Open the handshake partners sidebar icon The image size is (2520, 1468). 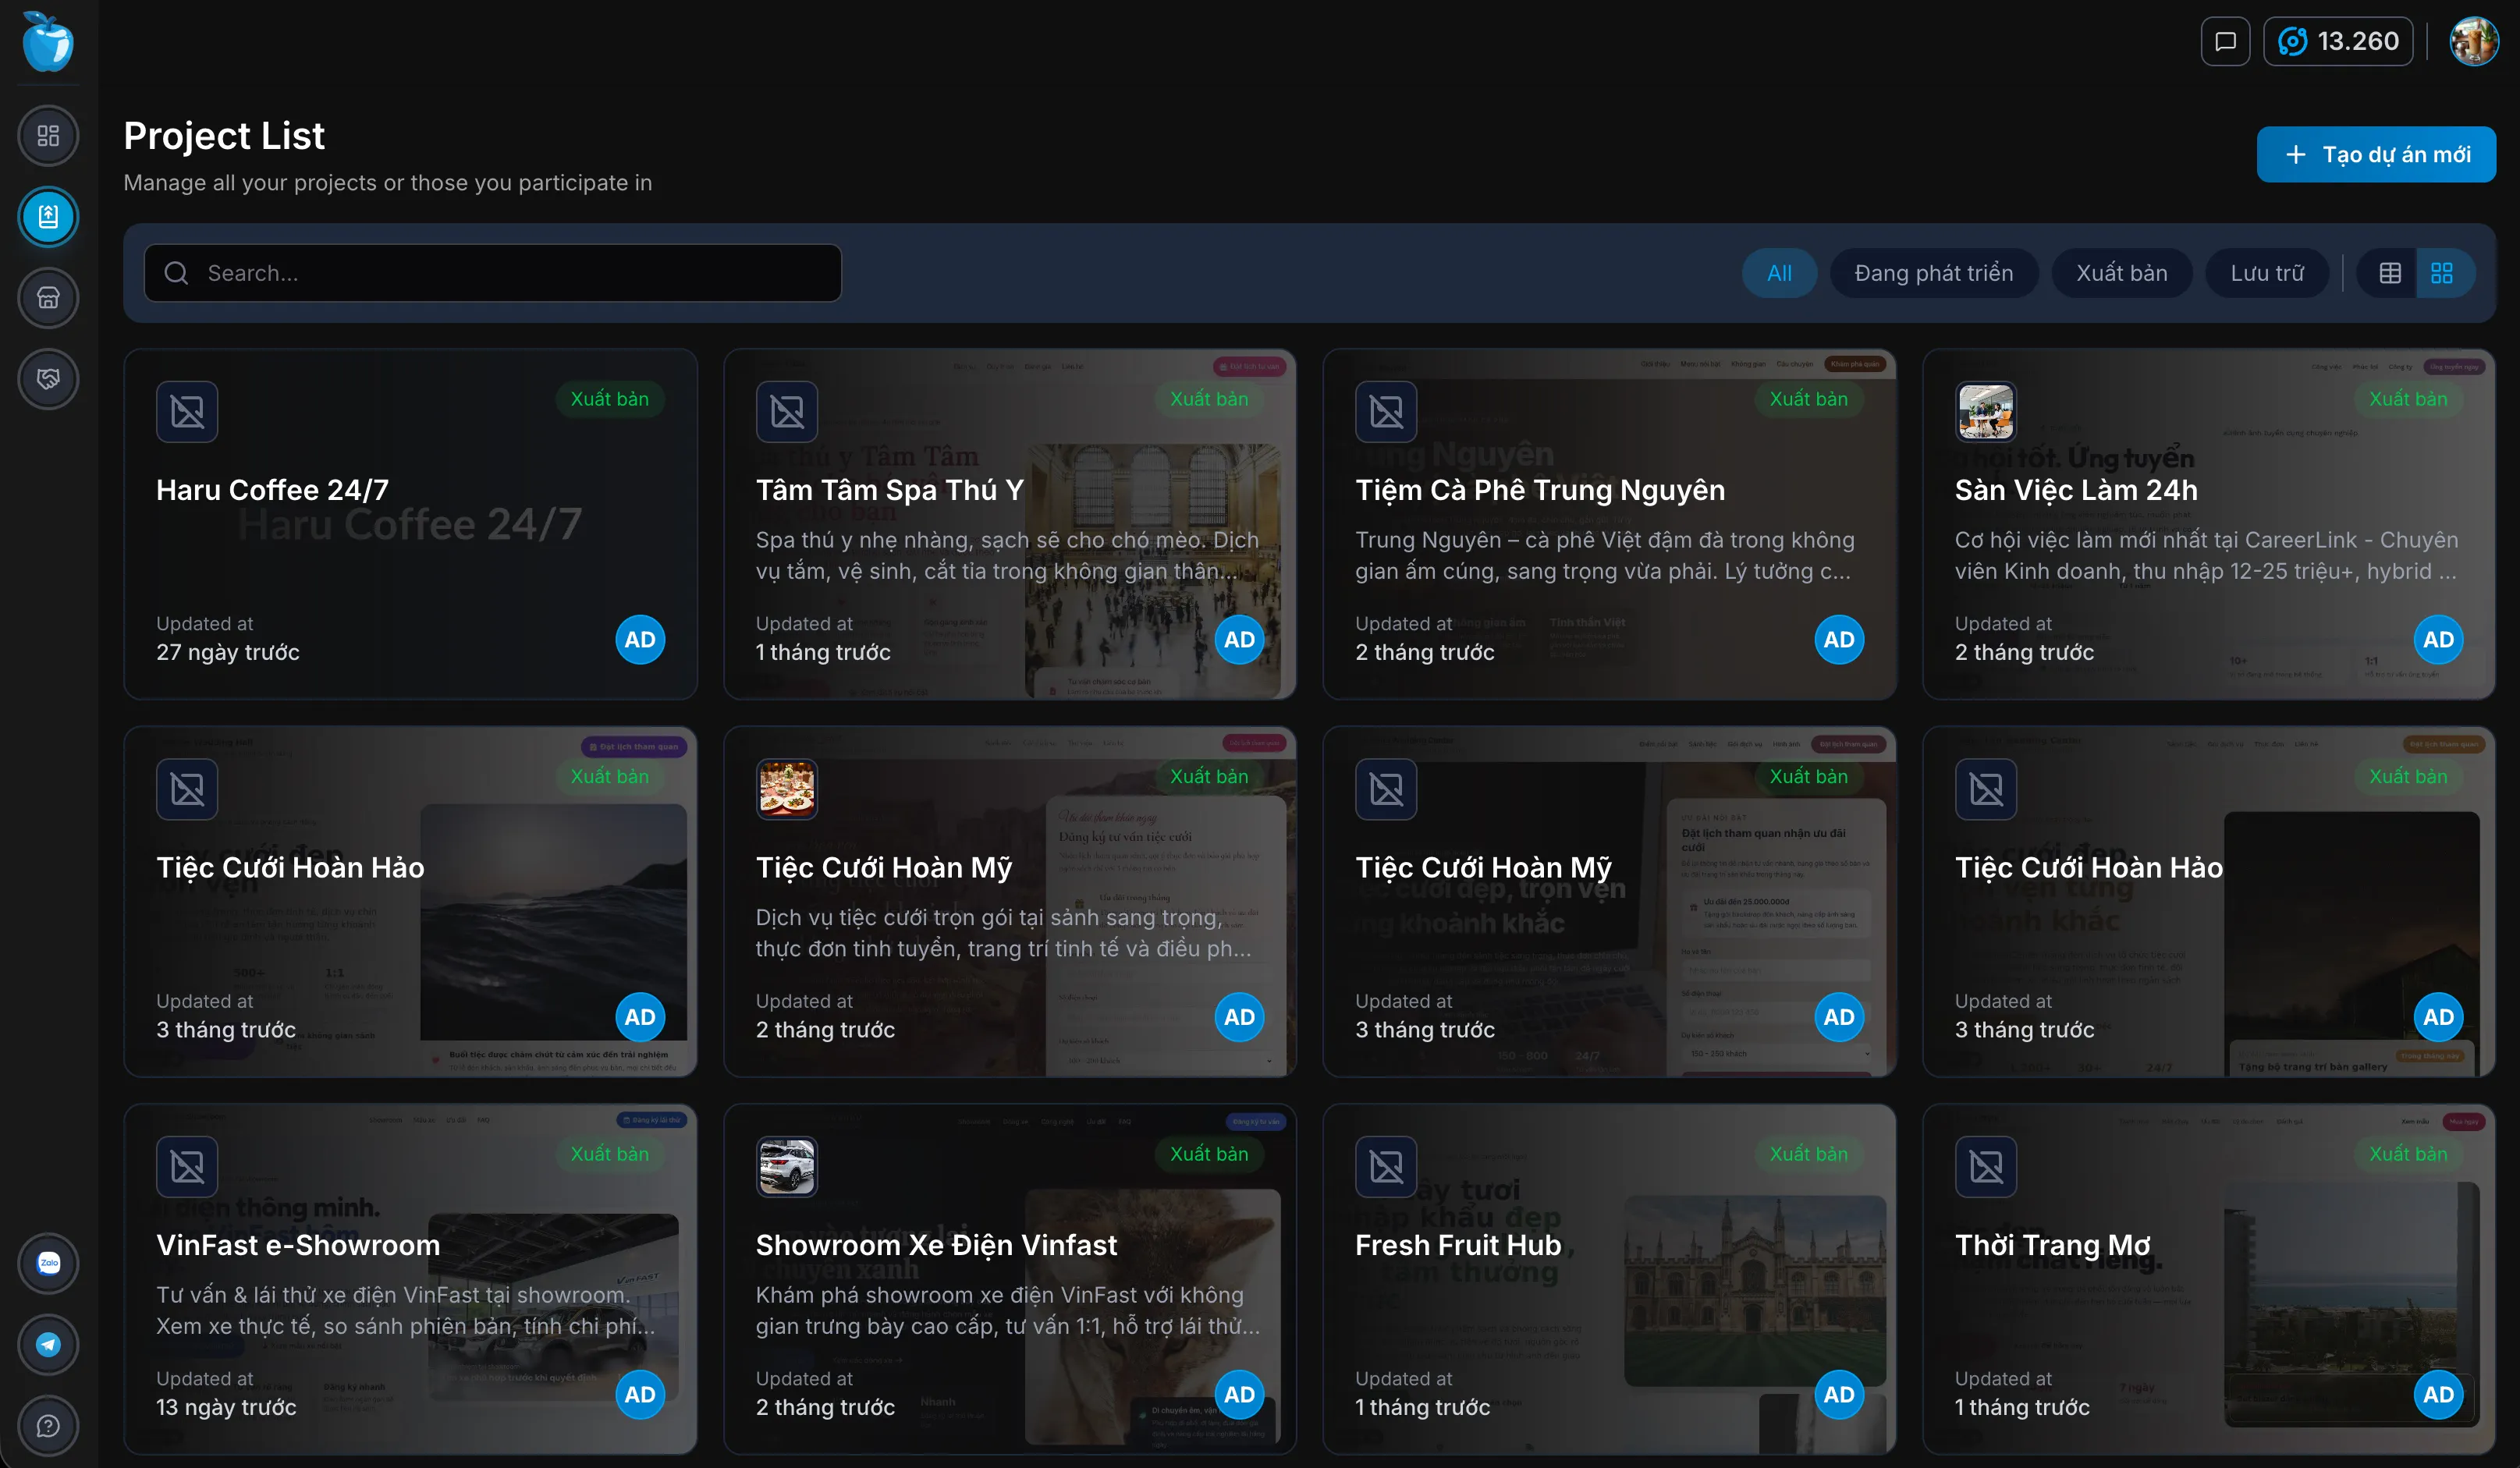48,378
